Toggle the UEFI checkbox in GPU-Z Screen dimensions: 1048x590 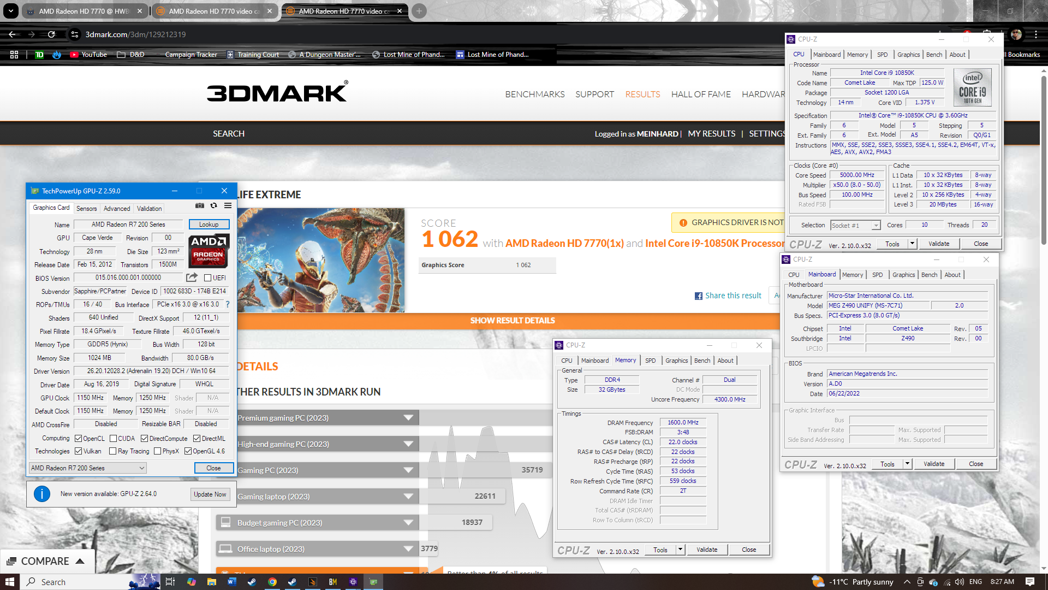pyautogui.click(x=207, y=278)
